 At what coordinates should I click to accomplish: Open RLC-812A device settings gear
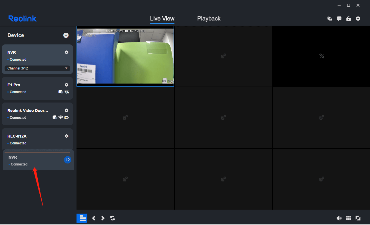[x=67, y=136]
